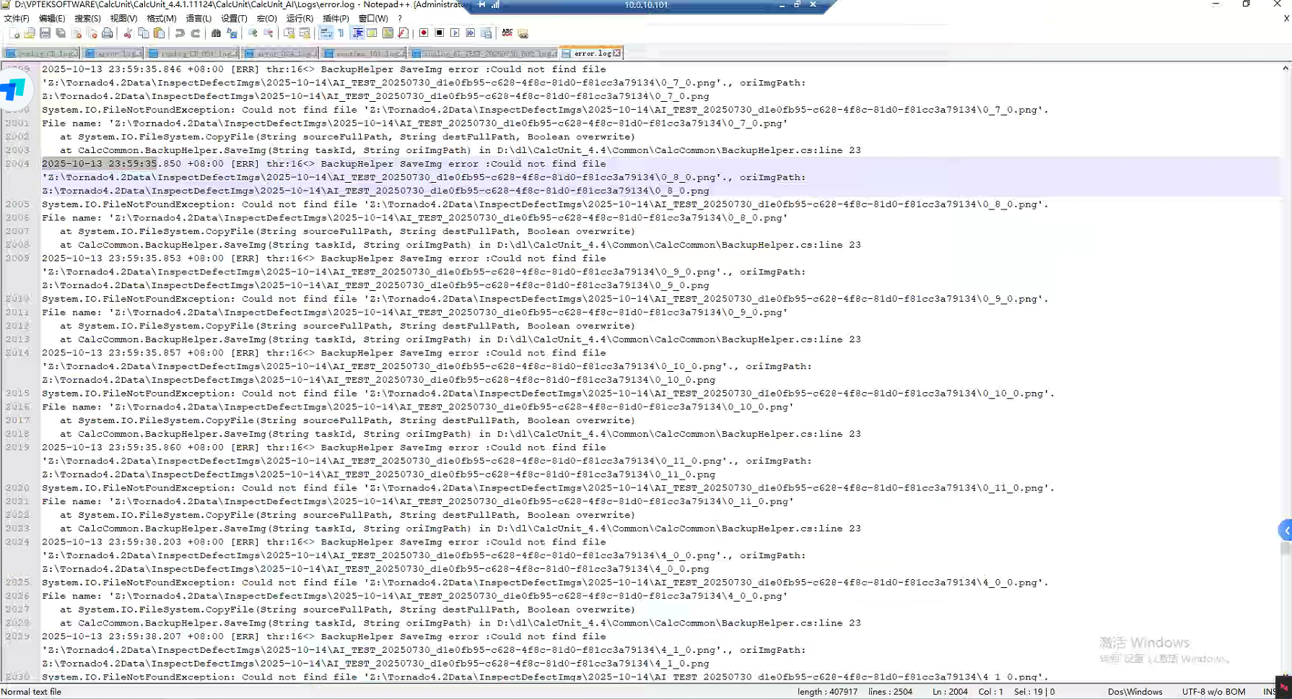
Task: Click the Undo arrow icon
Action: 180,33
